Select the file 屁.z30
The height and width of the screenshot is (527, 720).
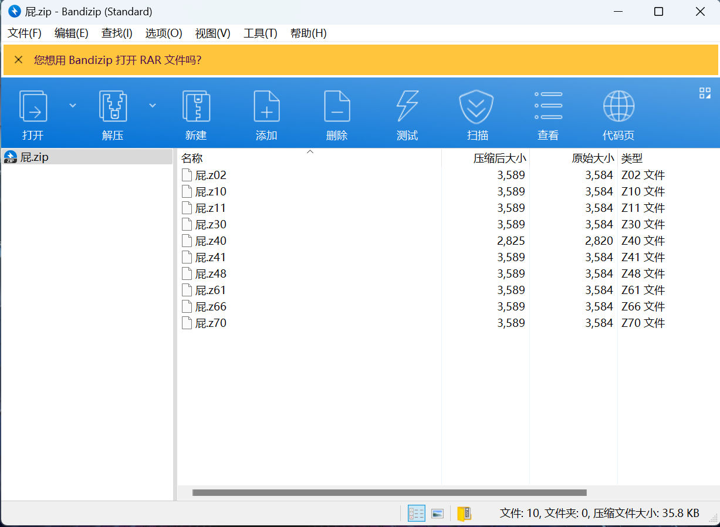[x=211, y=224]
